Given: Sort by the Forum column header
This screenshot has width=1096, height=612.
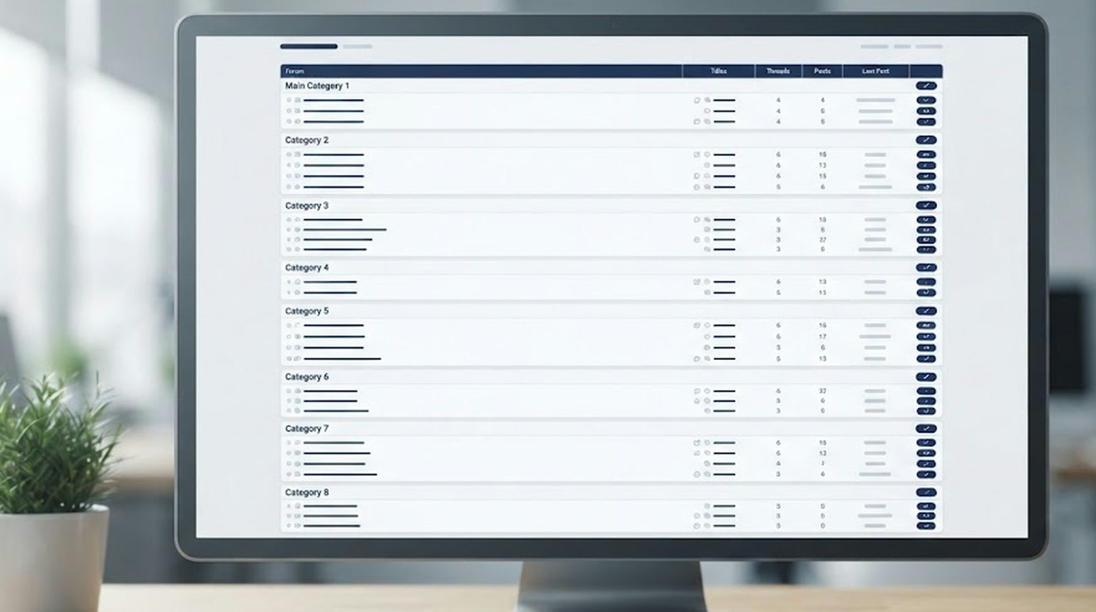Looking at the screenshot, I should 295,71.
